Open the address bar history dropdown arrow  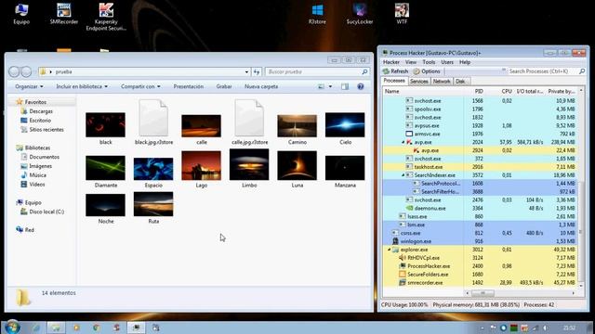[246, 71]
